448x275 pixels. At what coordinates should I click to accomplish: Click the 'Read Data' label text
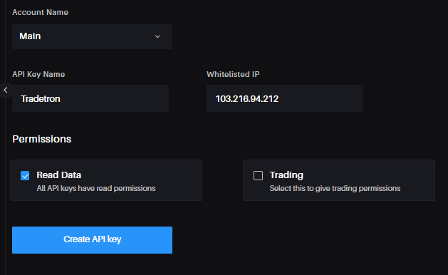[59, 175]
